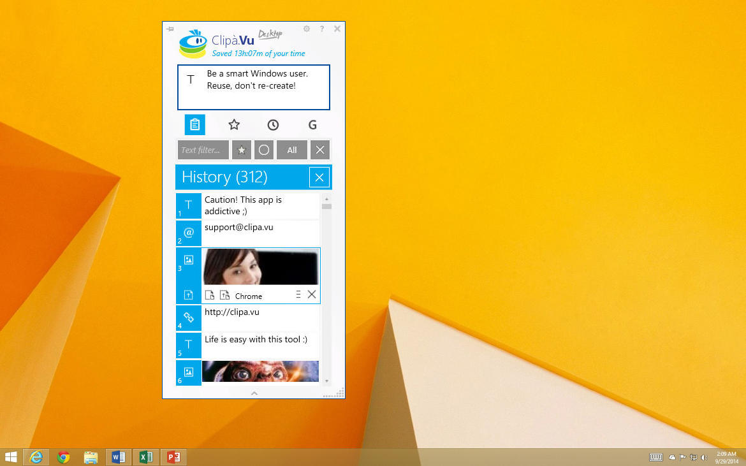Screen dimensions: 746x466
Task: Pin the Clipa.Vu window with pushpin icon
Action: (170, 29)
